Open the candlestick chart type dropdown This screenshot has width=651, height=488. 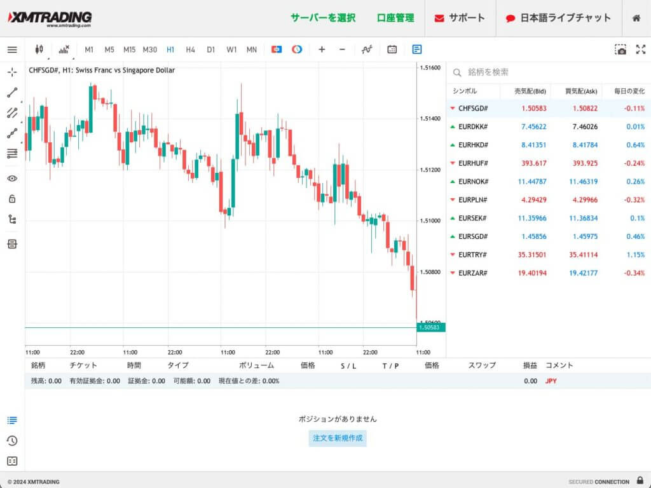39,50
